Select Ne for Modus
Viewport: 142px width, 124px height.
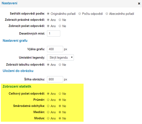click(60, 118)
